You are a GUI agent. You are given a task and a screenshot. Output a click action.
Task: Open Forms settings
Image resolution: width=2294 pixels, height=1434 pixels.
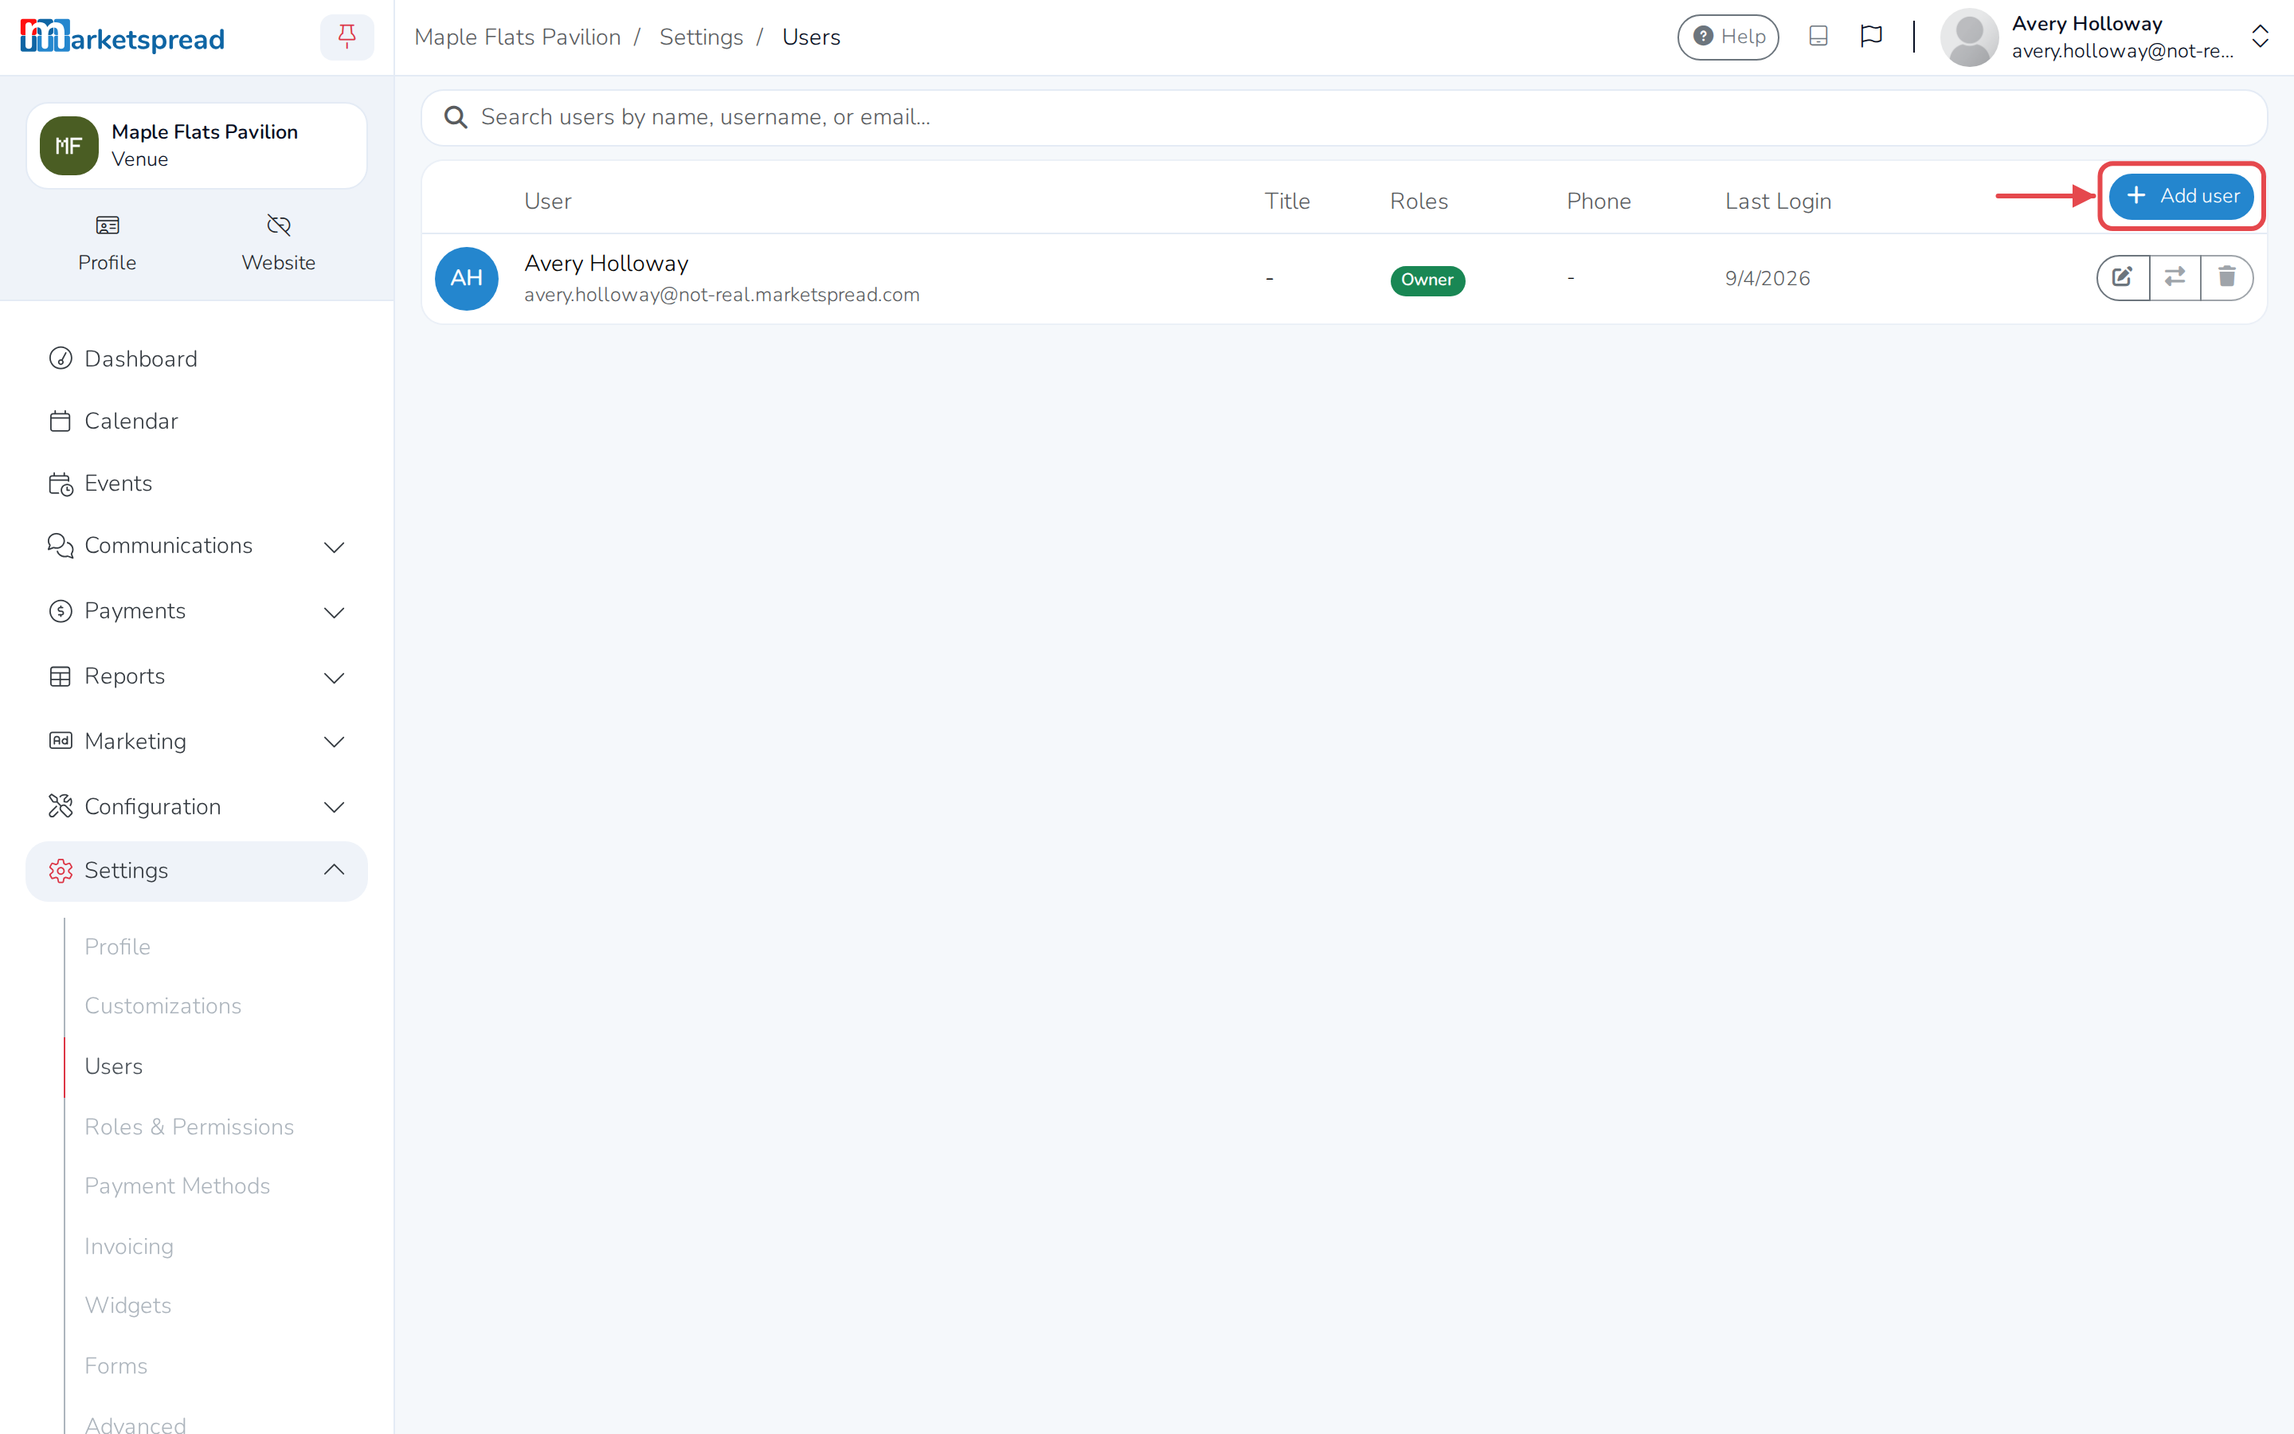pos(115,1365)
